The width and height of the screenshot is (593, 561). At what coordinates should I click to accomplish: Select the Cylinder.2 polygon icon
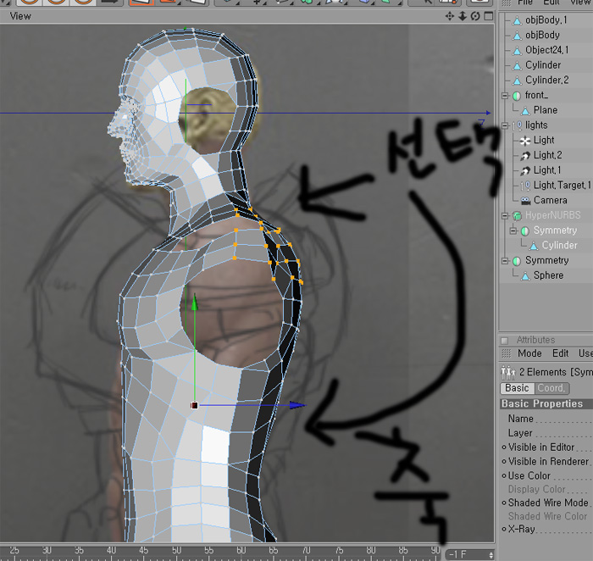[517, 81]
